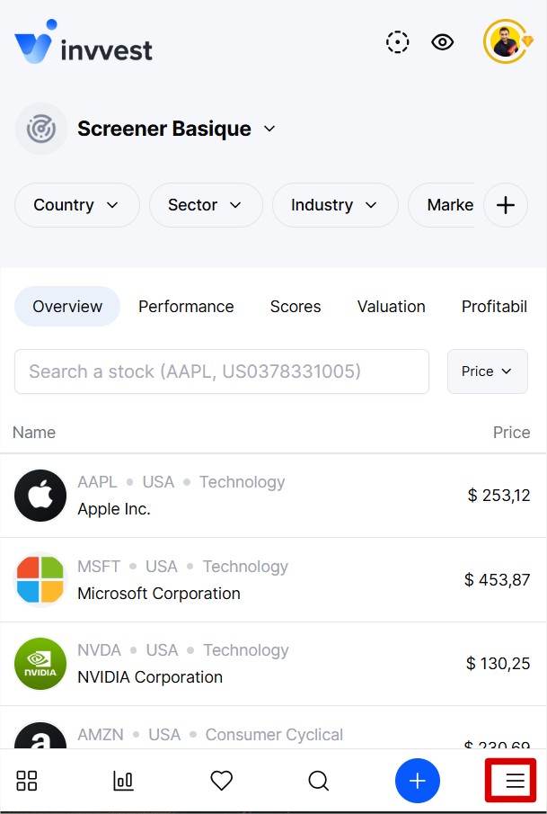Open the Price column selector dropdown
The width and height of the screenshot is (547, 814).
488,371
